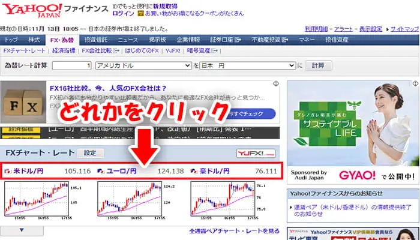420x240 pixels.
Task: Click the 表示設定 link
Action: (x=371, y=29)
